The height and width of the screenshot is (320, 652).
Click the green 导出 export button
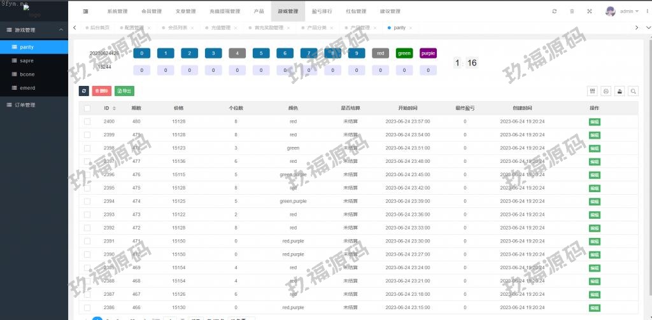coord(124,92)
